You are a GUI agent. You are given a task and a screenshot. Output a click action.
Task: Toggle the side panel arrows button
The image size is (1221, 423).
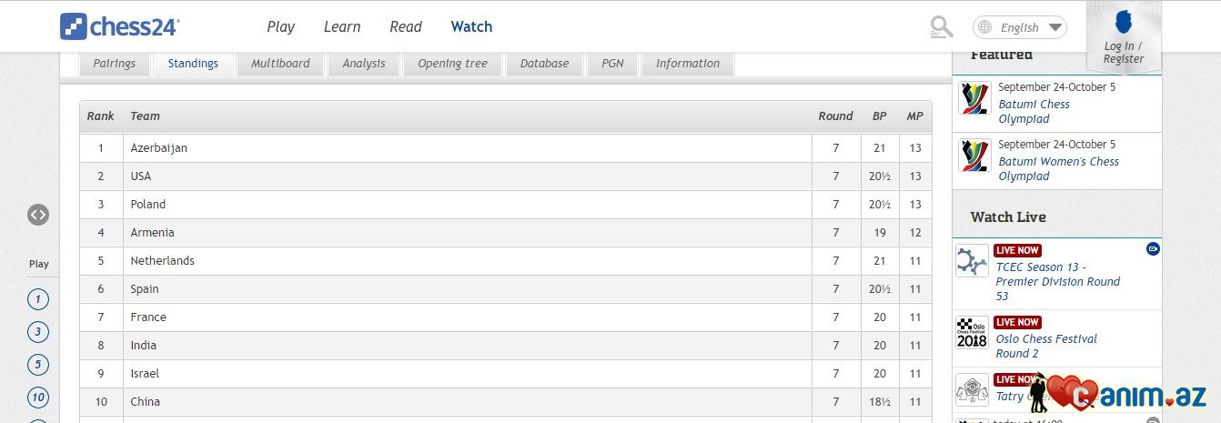tap(37, 215)
